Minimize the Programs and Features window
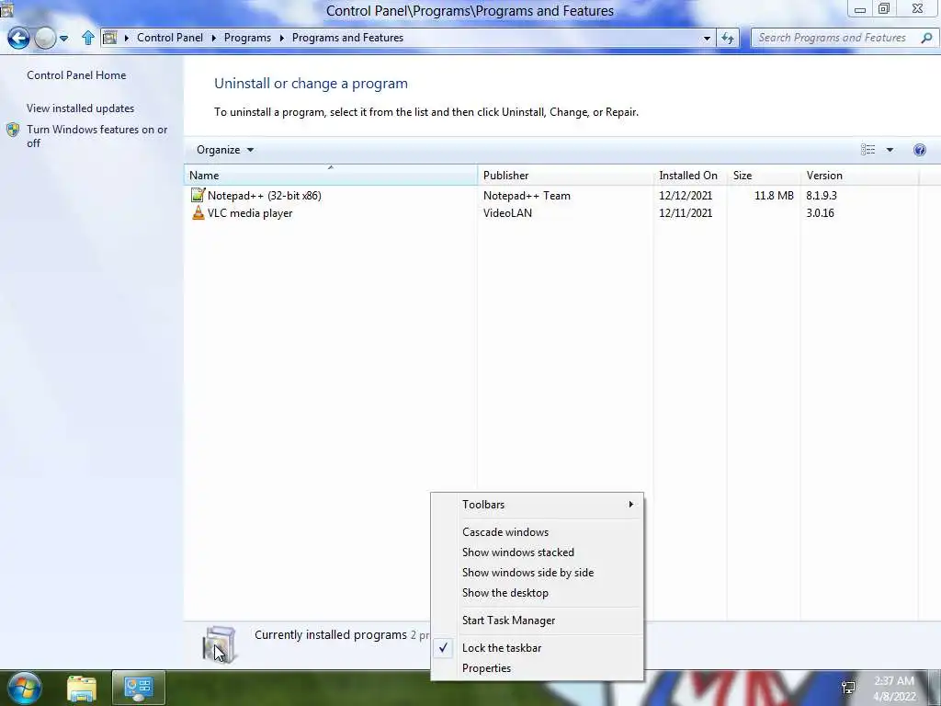 [x=860, y=9]
